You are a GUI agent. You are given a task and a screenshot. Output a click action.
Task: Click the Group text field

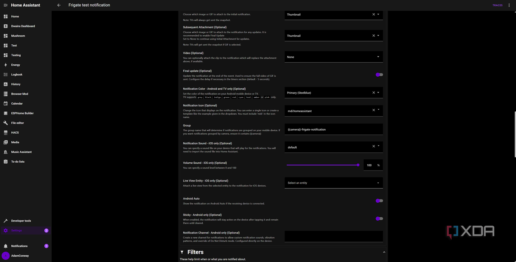pos(334,129)
